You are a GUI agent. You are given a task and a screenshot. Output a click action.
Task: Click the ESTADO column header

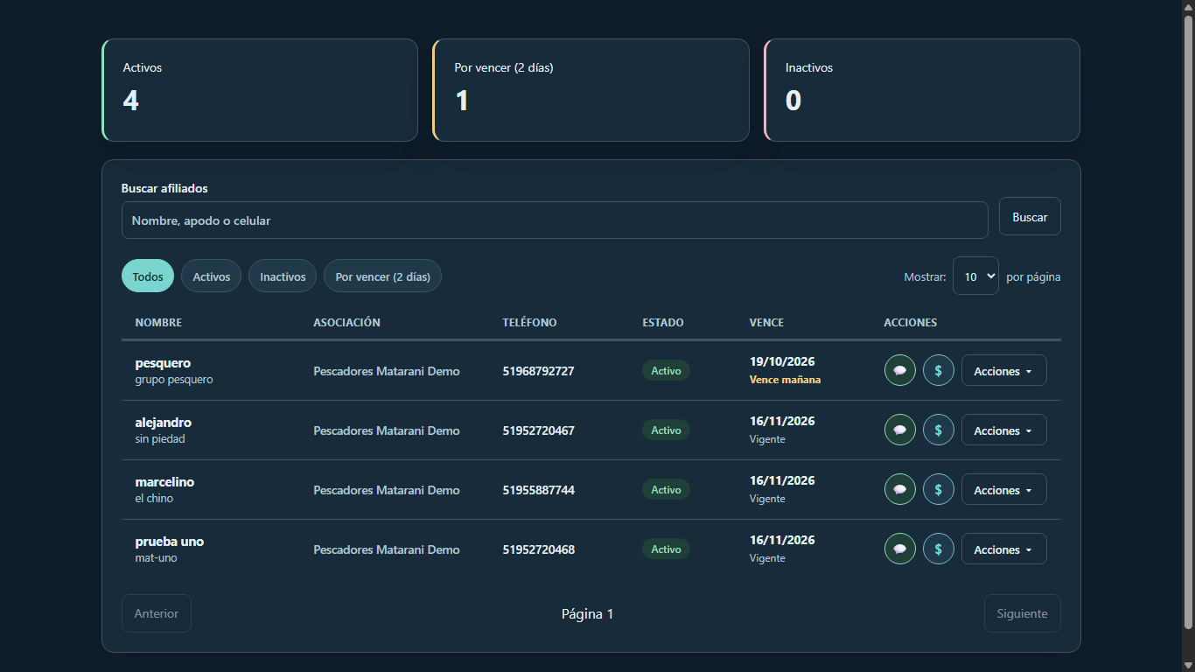[663, 322]
